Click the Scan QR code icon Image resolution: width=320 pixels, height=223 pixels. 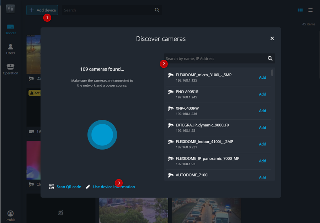point(52,187)
